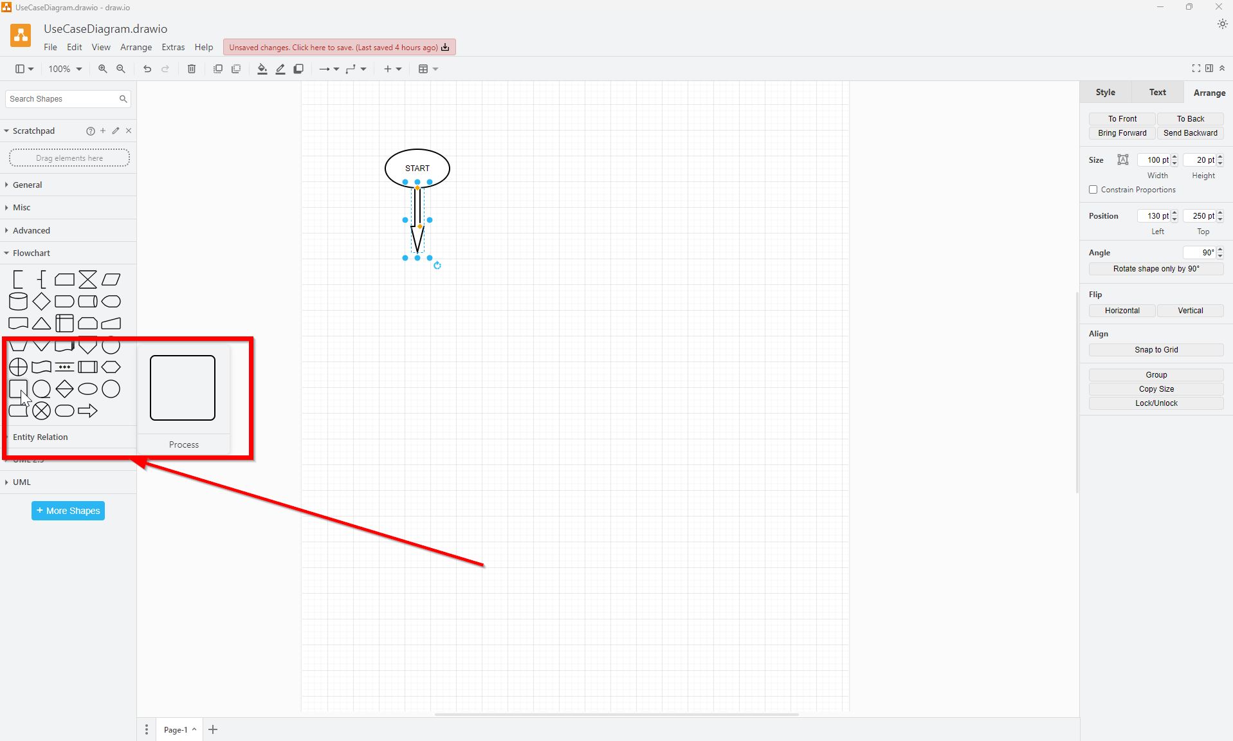Image resolution: width=1233 pixels, height=741 pixels.
Task: Add a new scratchpad item with plus icon
Action: [x=103, y=131]
